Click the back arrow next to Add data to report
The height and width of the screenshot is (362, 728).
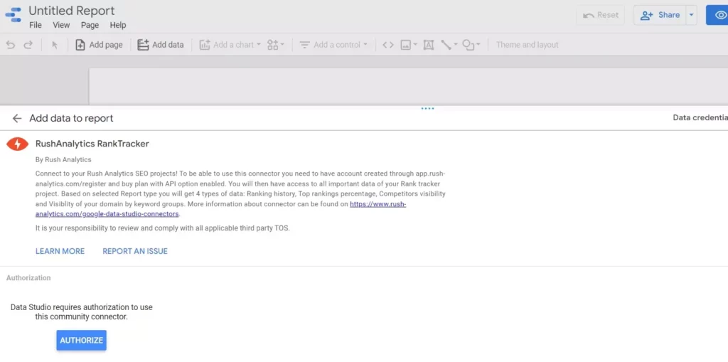tap(17, 119)
